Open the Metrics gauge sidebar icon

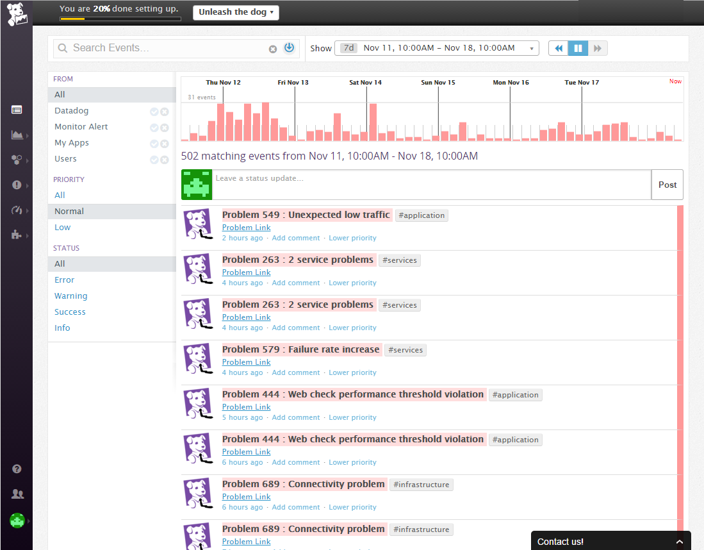(x=17, y=210)
